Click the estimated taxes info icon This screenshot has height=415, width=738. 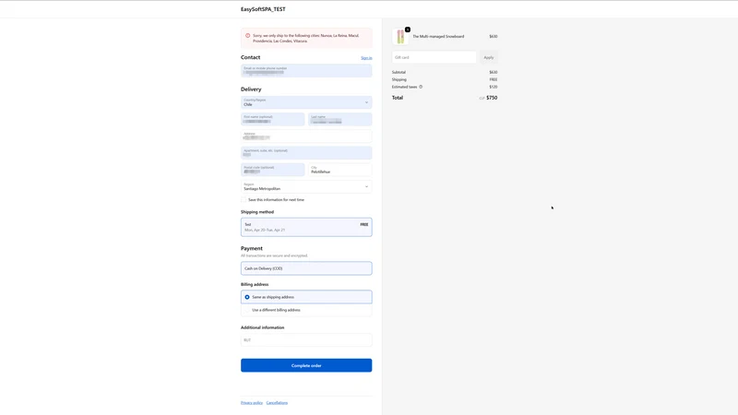pyautogui.click(x=421, y=87)
